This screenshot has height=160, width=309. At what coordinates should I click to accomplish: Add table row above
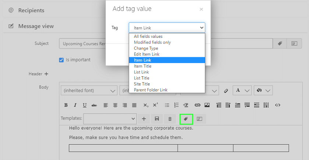(x=238, y=105)
